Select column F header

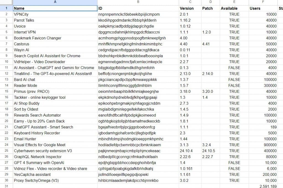coord(263,2)
